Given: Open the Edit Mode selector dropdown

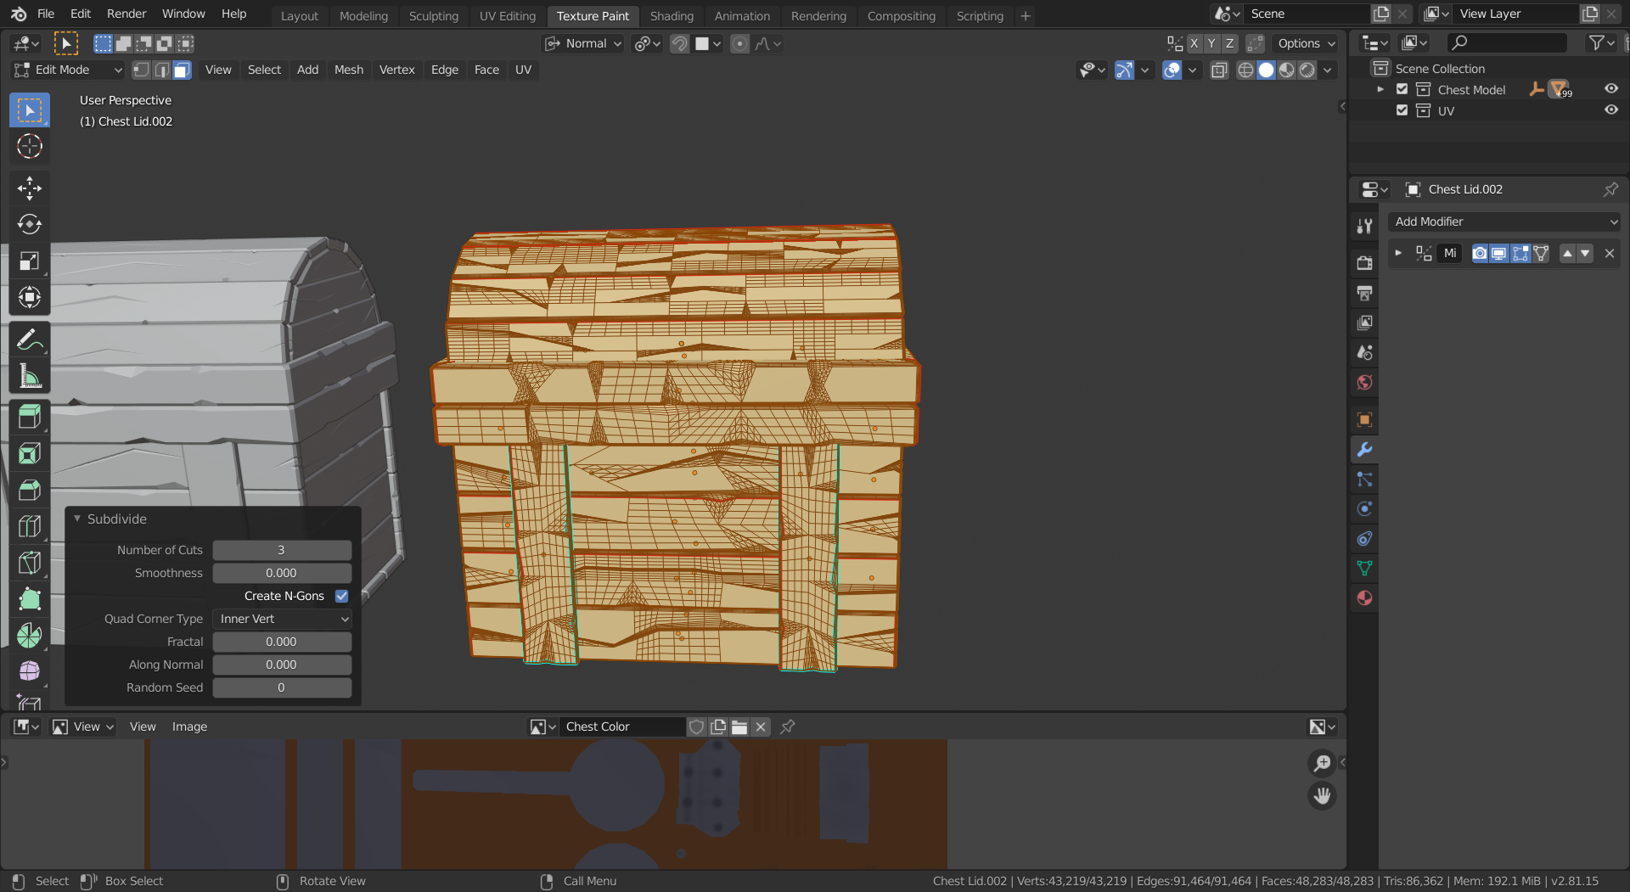Looking at the screenshot, I should click(x=68, y=70).
